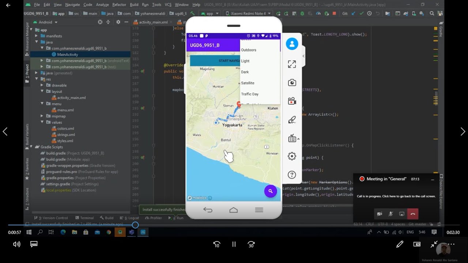Open the keyboard icon in mirror sidebar
The width and height of the screenshot is (468, 263).
(292, 138)
